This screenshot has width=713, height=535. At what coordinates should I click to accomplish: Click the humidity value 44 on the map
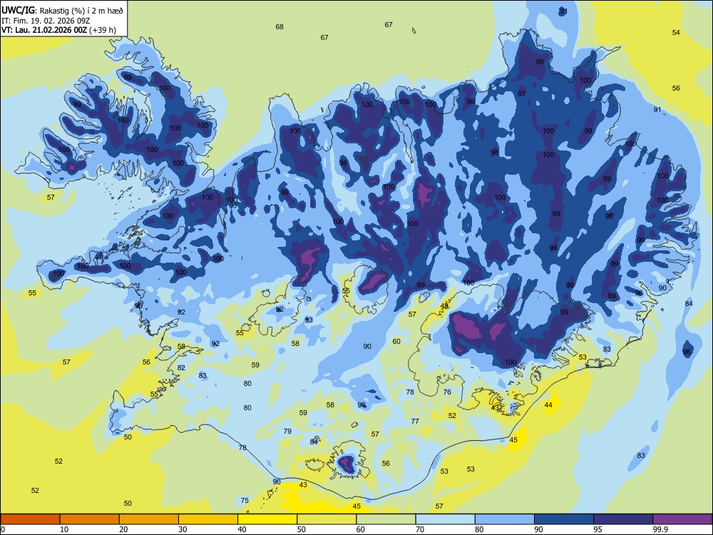click(x=548, y=405)
